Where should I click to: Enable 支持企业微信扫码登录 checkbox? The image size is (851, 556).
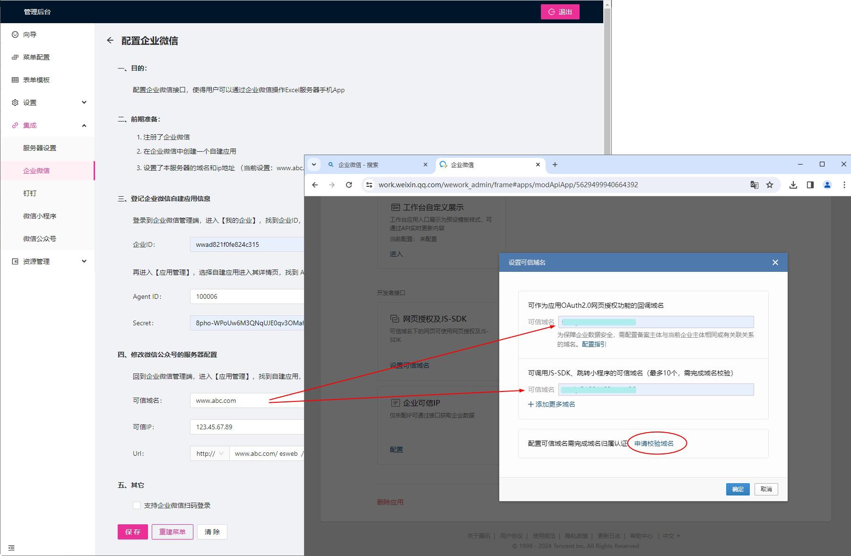(x=137, y=505)
